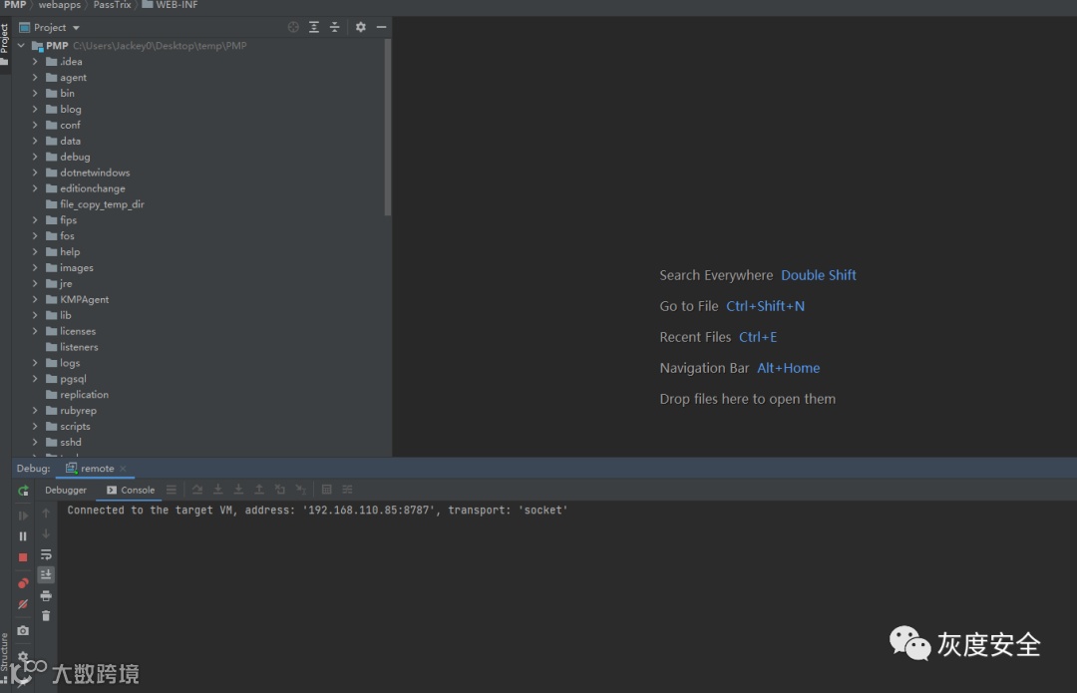The width and height of the screenshot is (1077, 693).
Task: Toggle Scroll to End in console
Action: (46, 574)
